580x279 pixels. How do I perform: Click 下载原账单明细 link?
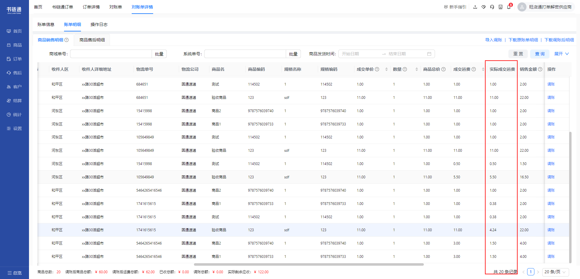point(523,40)
